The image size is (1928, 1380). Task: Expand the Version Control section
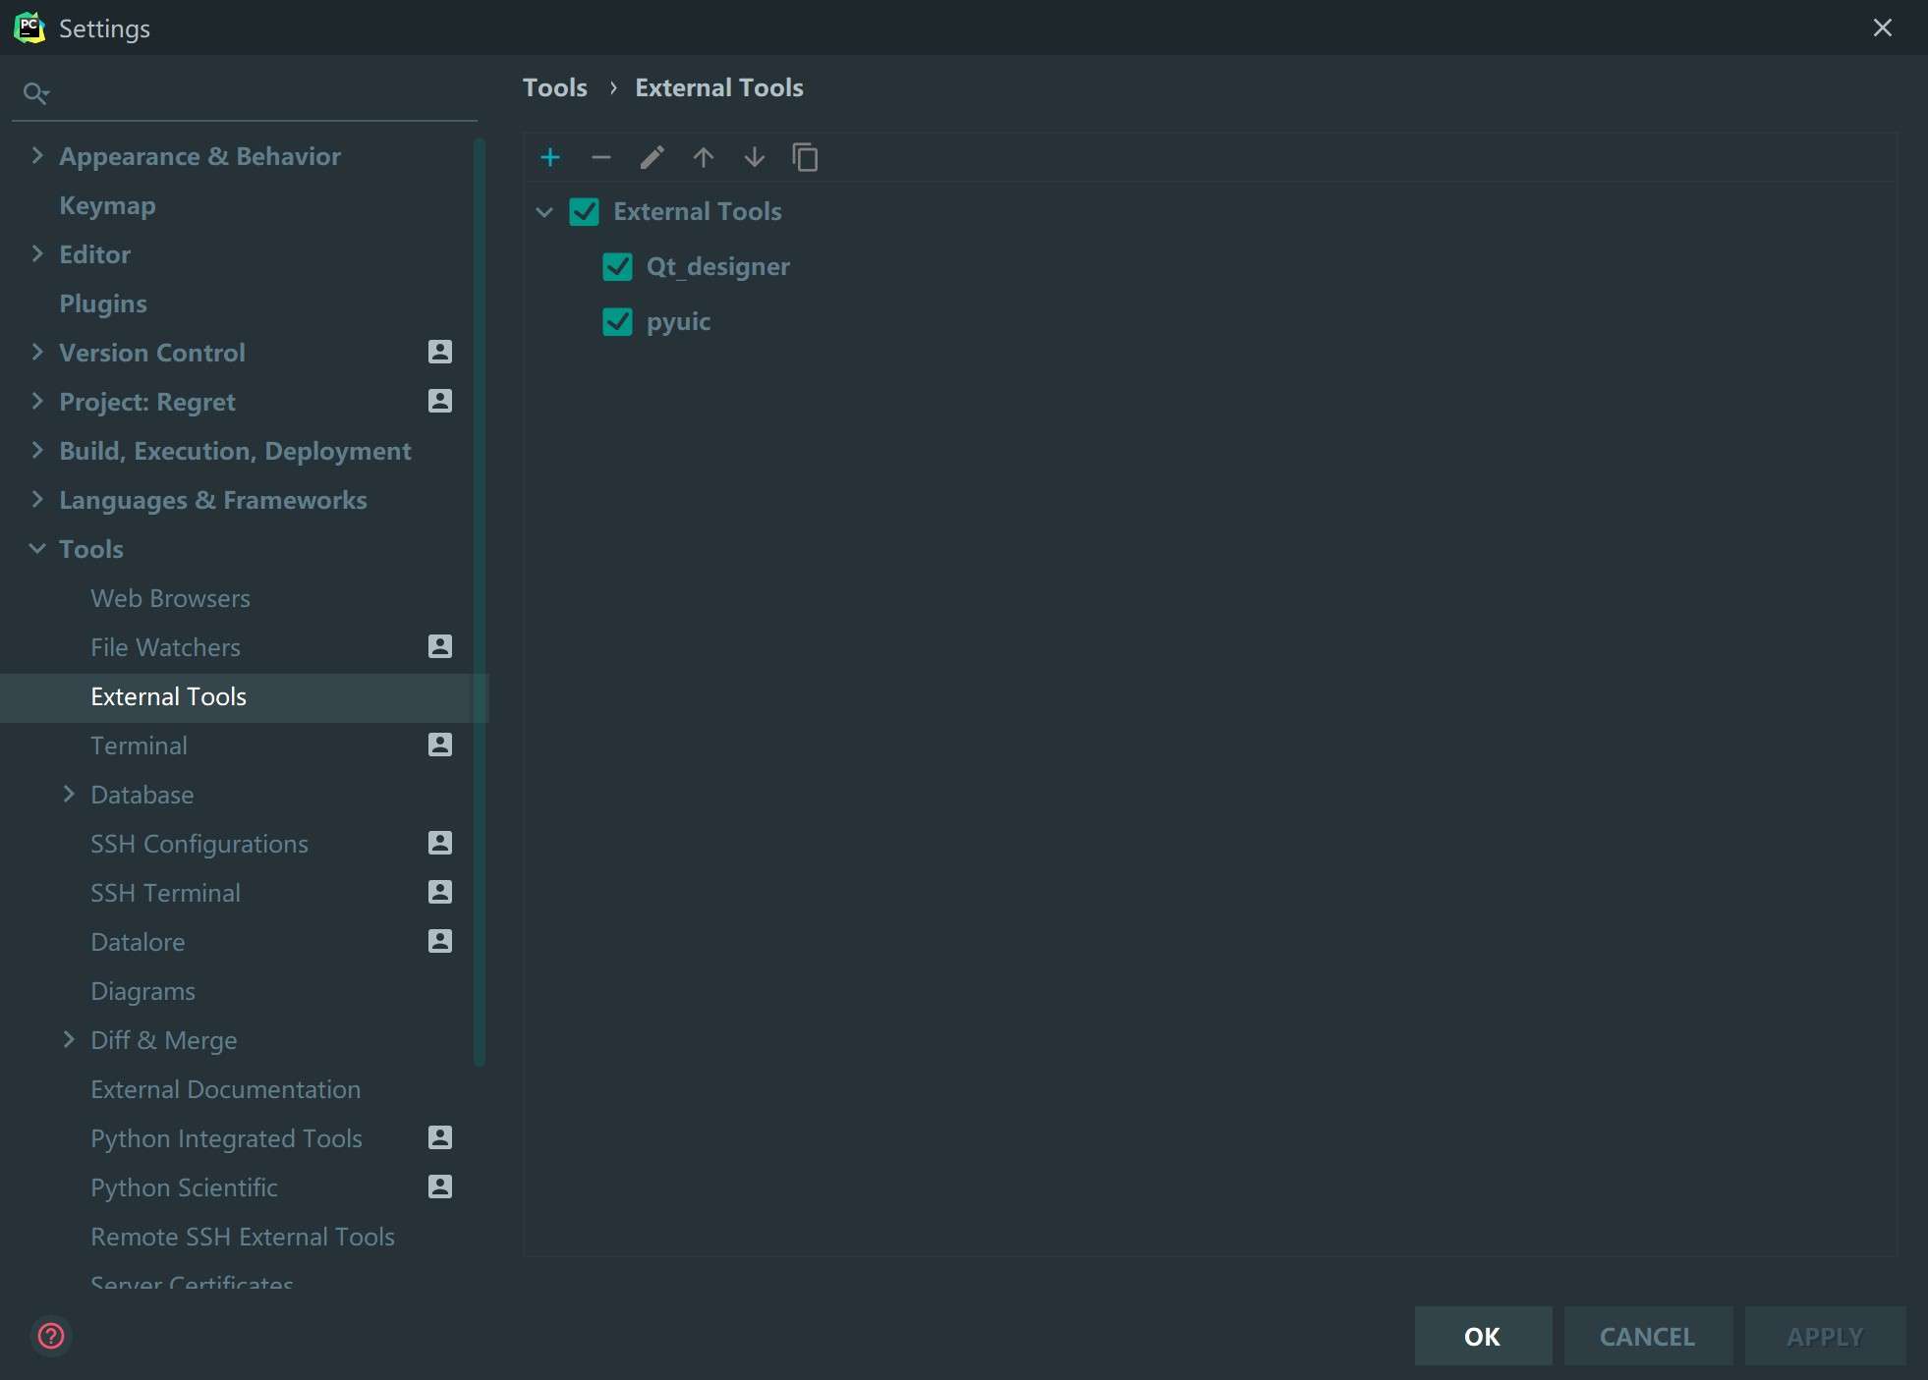click(37, 352)
